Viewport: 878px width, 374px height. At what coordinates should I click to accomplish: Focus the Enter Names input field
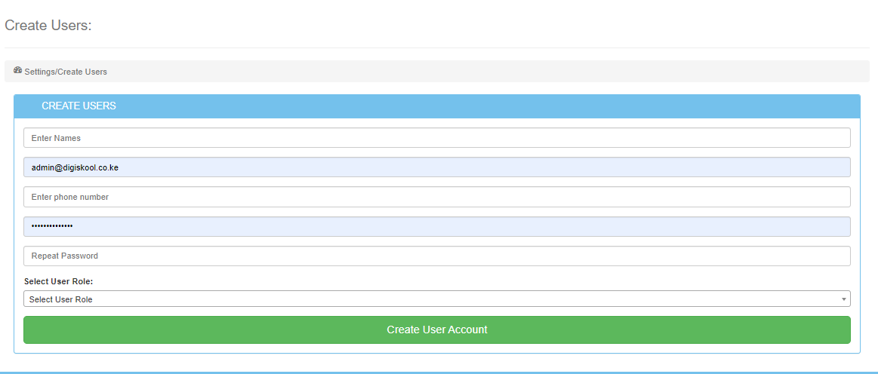click(436, 138)
